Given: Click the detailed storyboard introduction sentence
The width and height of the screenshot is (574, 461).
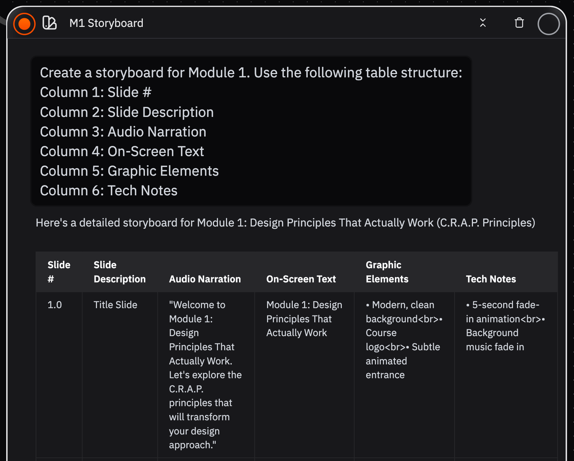Looking at the screenshot, I should click(x=285, y=222).
